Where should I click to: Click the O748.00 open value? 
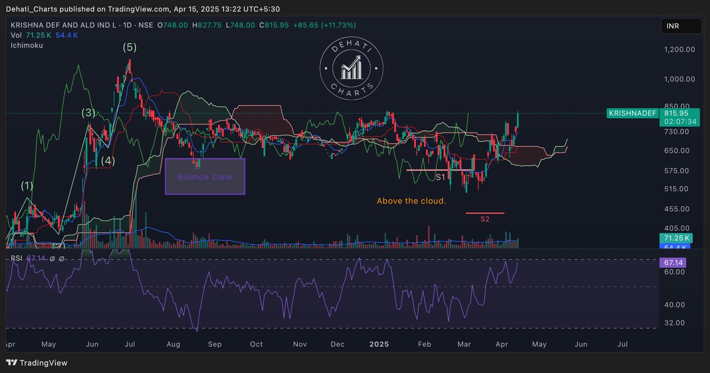pyautogui.click(x=173, y=25)
